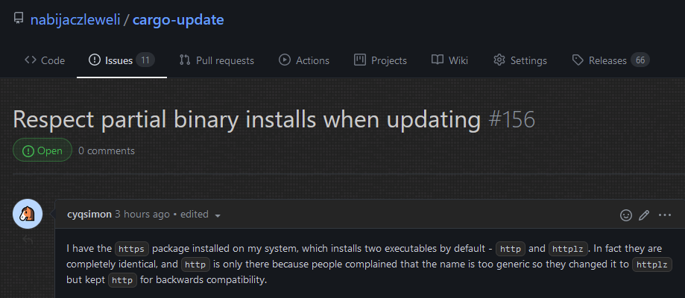The height and width of the screenshot is (298, 685).
Task: Open the cargo-update repository link
Action: click(x=178, y=19)
